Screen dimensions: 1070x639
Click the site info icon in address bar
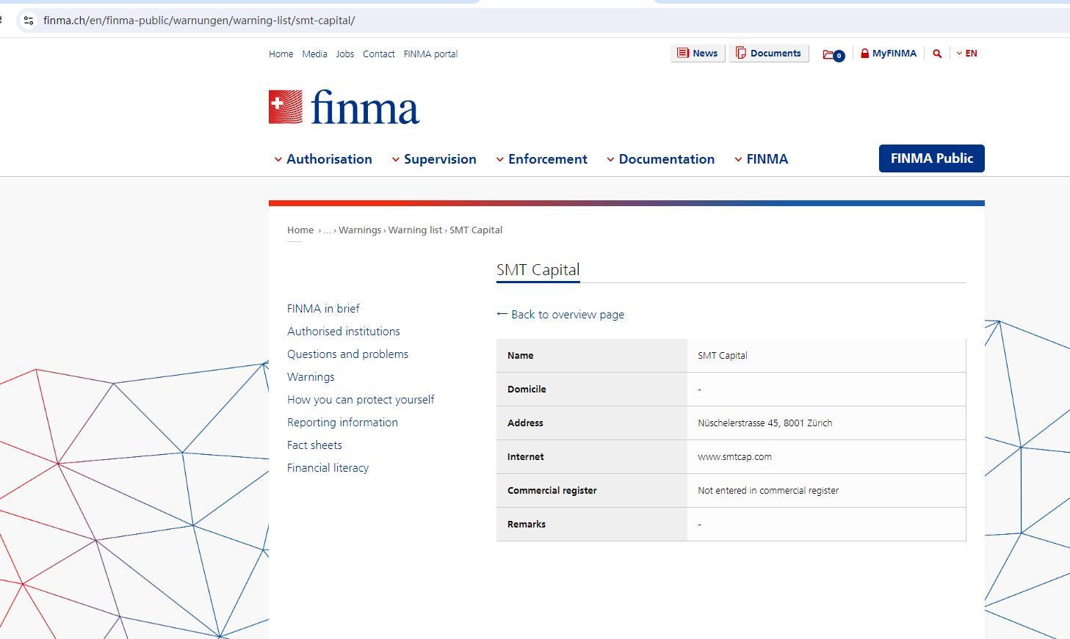28,21
